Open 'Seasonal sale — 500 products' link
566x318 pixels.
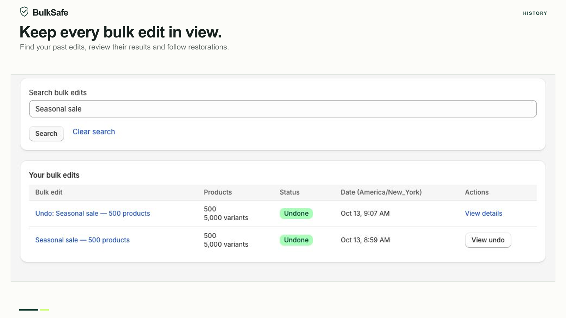coord(82,240)
